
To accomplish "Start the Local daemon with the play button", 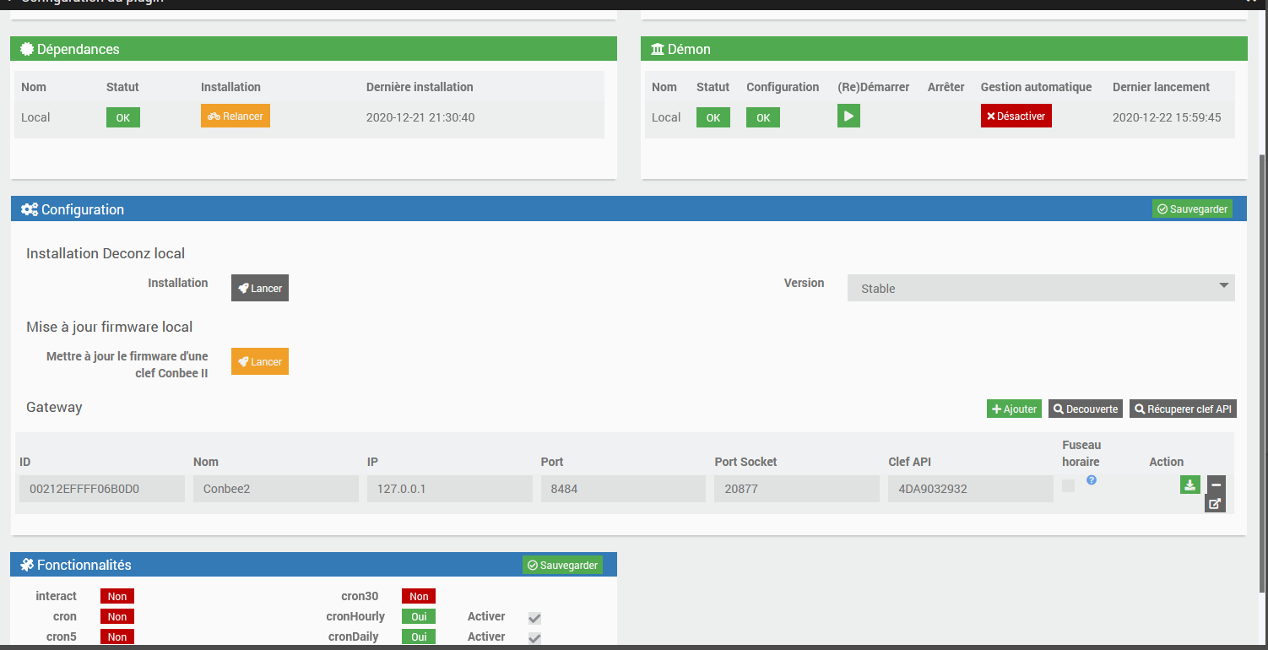I will click(848, 116).
